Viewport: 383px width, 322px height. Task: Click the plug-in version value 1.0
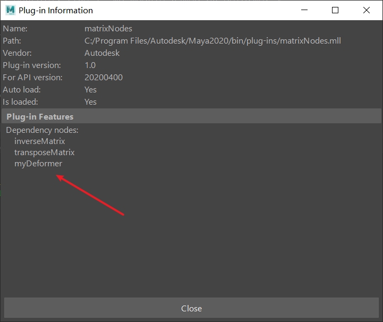[x=90, y=65]
